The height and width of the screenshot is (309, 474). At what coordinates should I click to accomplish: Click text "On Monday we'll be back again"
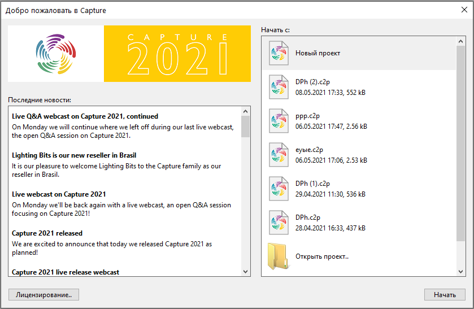click(121, 209)
